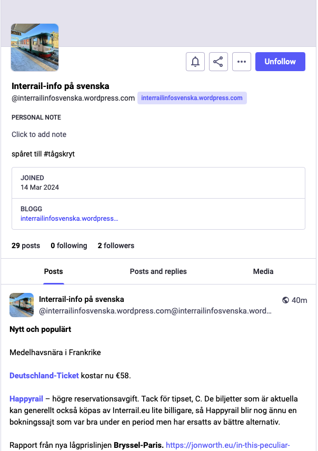Open the BLOGG wordpress link
318x451 pixels.
tap(69, 219)
